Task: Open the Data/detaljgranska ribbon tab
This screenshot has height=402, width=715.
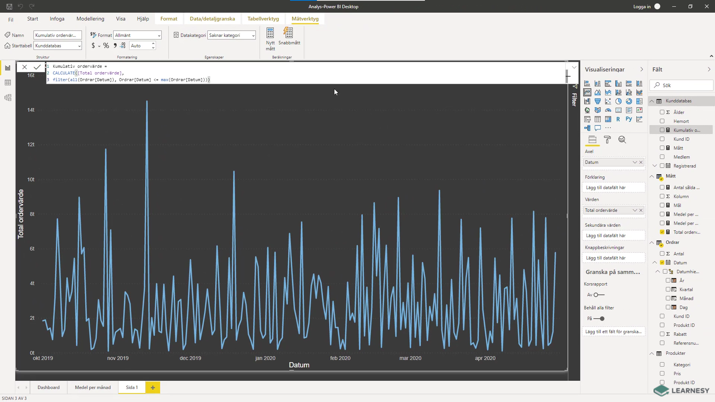Action: pos(212,19)
